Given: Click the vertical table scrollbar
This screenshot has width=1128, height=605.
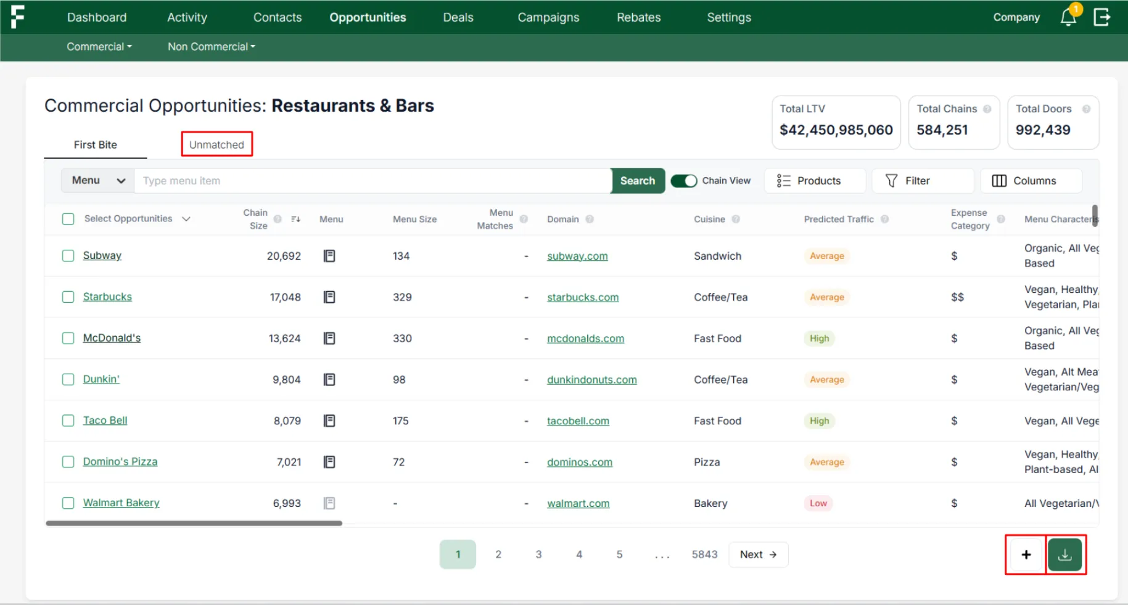Looking at the screenshot, I should (x=1095, y=215).
